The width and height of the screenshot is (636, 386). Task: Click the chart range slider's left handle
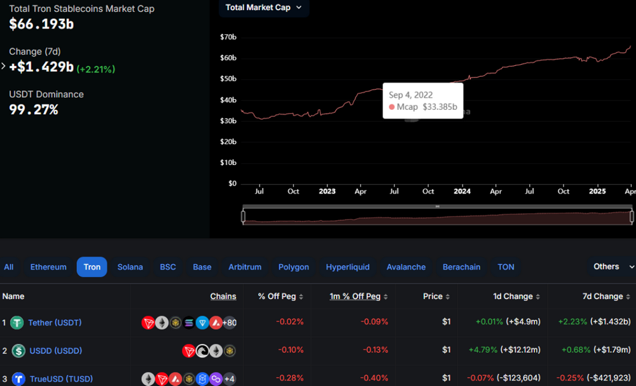(x=243, y=216)
